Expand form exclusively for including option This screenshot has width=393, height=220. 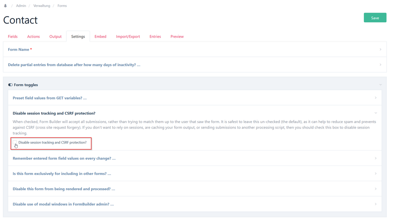point(62,174)
